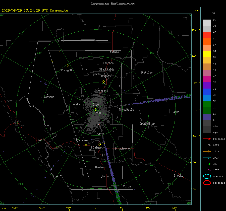Click the white plus marker west of Hanna
This screenshot has width=226, height=211.
[x=142, y=101]
